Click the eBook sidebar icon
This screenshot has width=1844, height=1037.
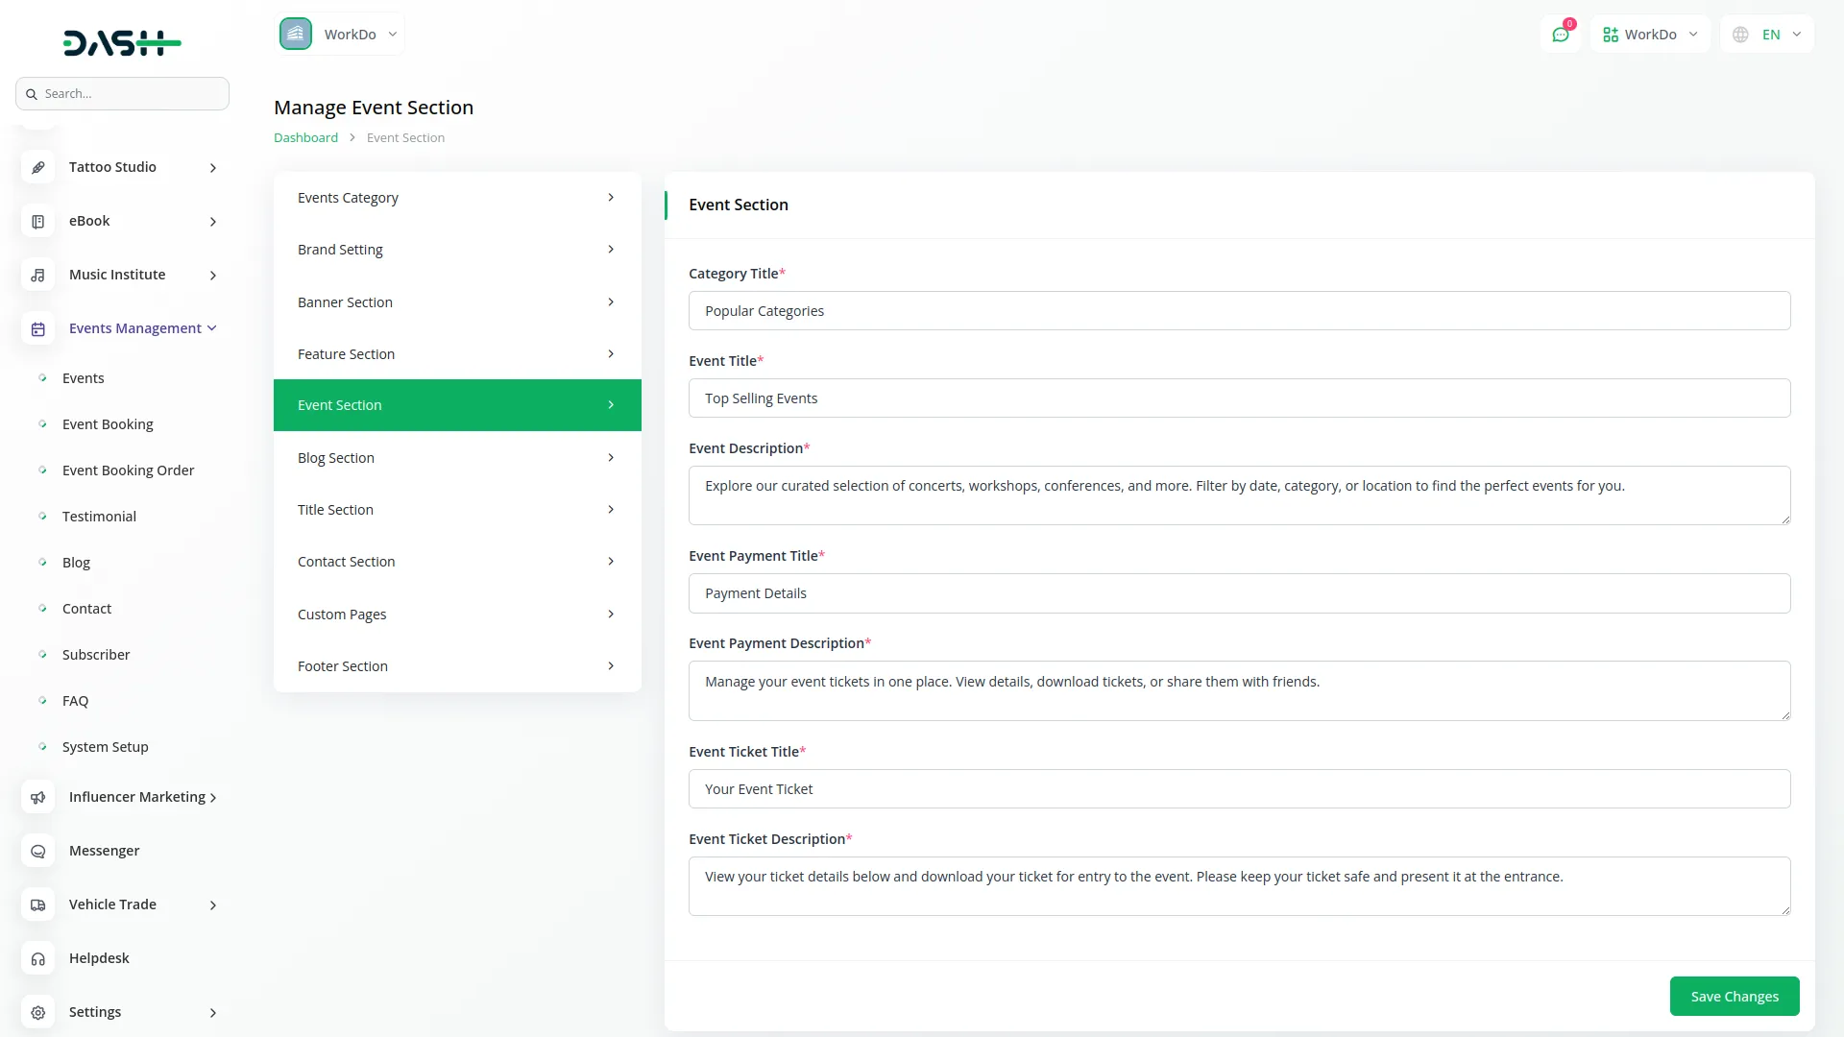37,222
